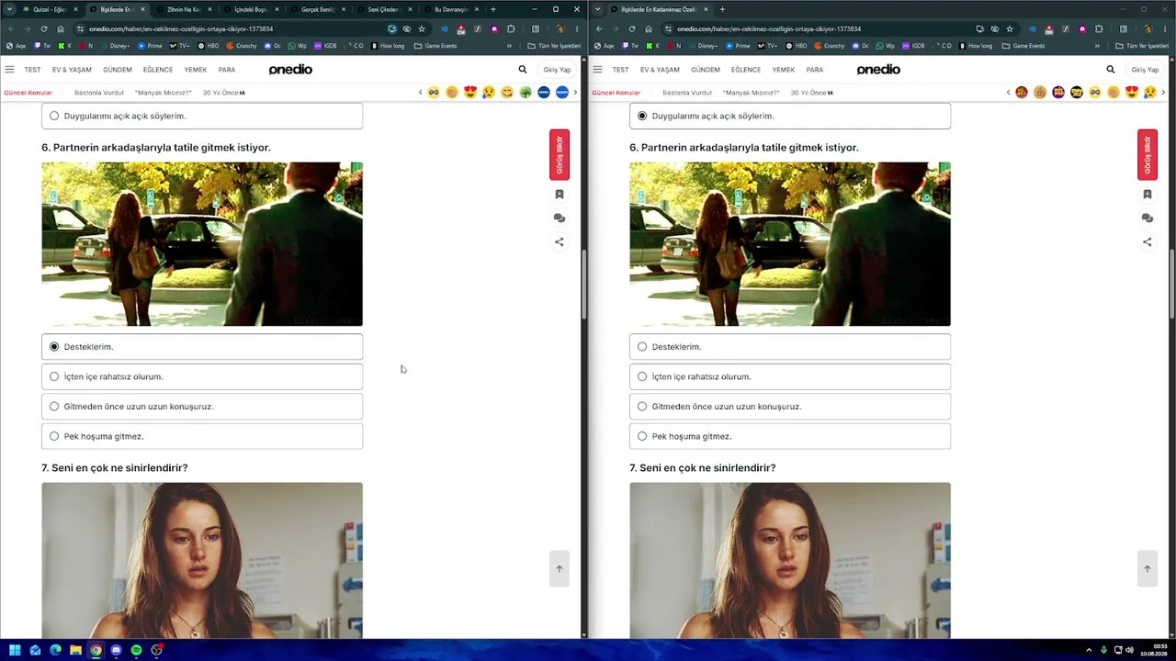This screenshot has width=1176, height=661.
Task: Select "İçten içe rahatsız olurum." in the right window
Action: [x=790, y=376]
